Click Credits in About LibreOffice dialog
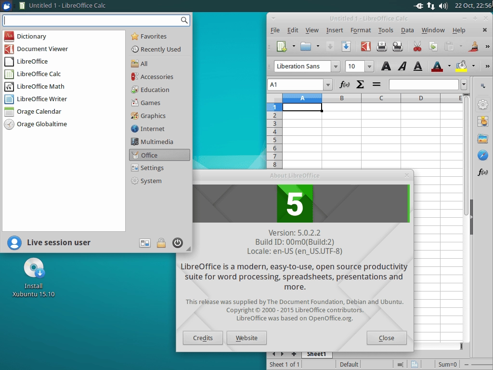The image size is (493, 370). (x=203, y=338)
